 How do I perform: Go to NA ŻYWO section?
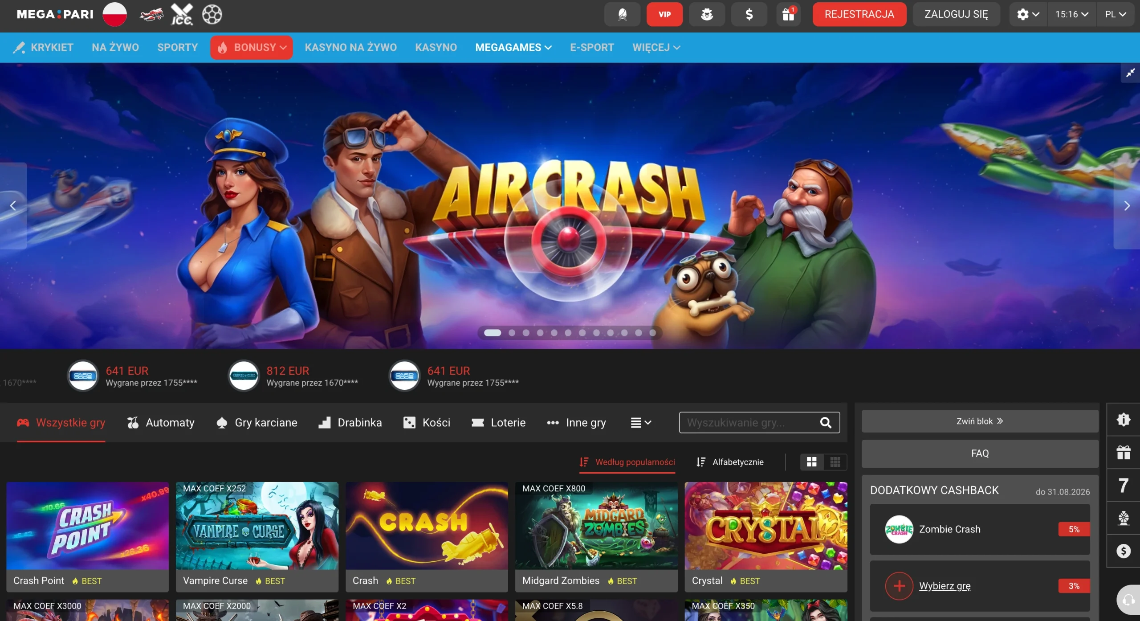point(115,47)
